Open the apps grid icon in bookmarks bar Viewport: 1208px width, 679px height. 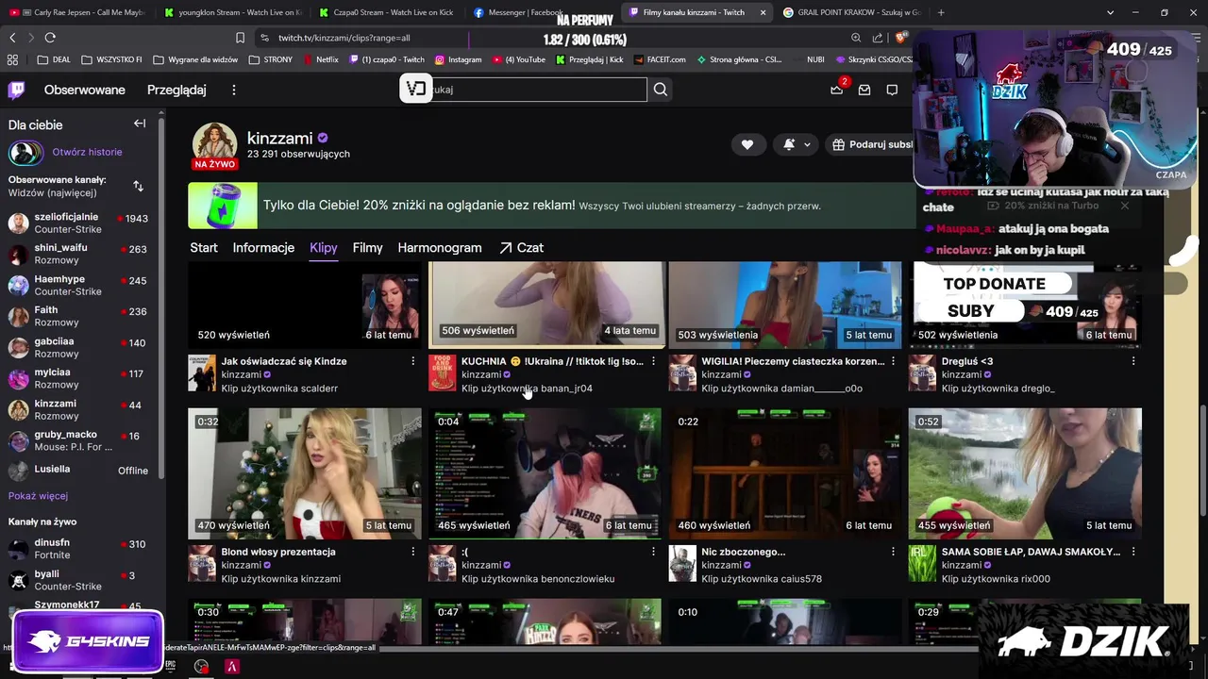coord(12,59)
